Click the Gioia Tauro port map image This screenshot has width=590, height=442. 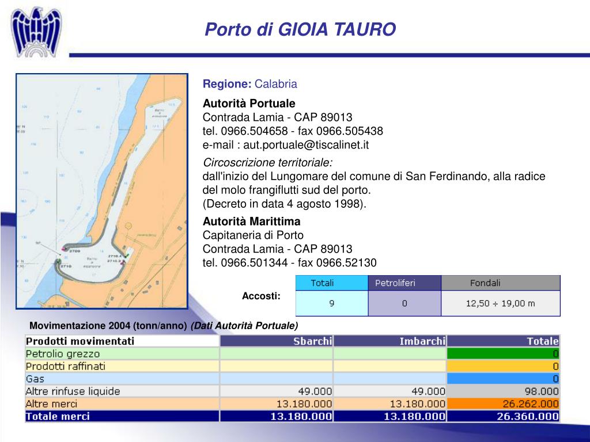[101, 191]
